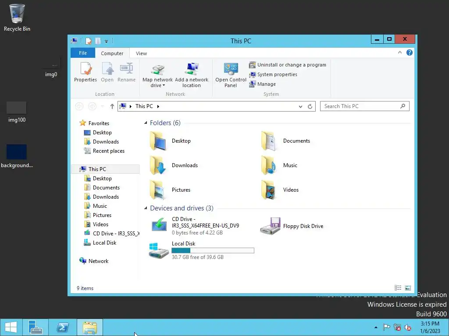Image resolution: width=449 pixels, height=336 pixels.
Task: Click the Search This PC field
Action: click(x=364, y=106)
